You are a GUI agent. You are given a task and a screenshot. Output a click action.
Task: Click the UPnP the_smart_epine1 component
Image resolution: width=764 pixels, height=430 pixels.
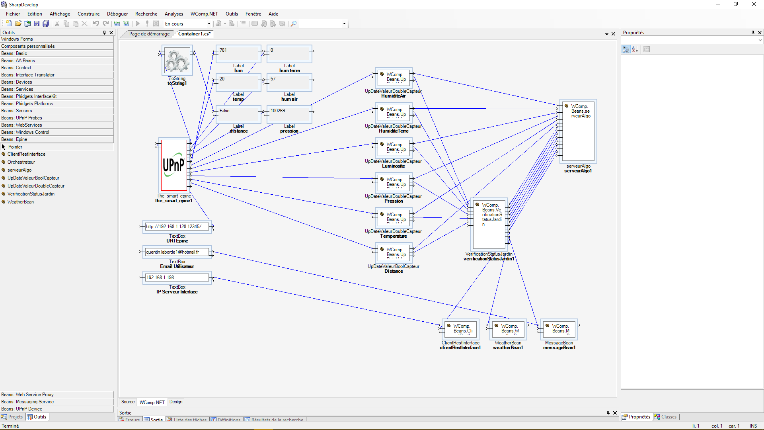pyautogui.click(x=174, y=165)
